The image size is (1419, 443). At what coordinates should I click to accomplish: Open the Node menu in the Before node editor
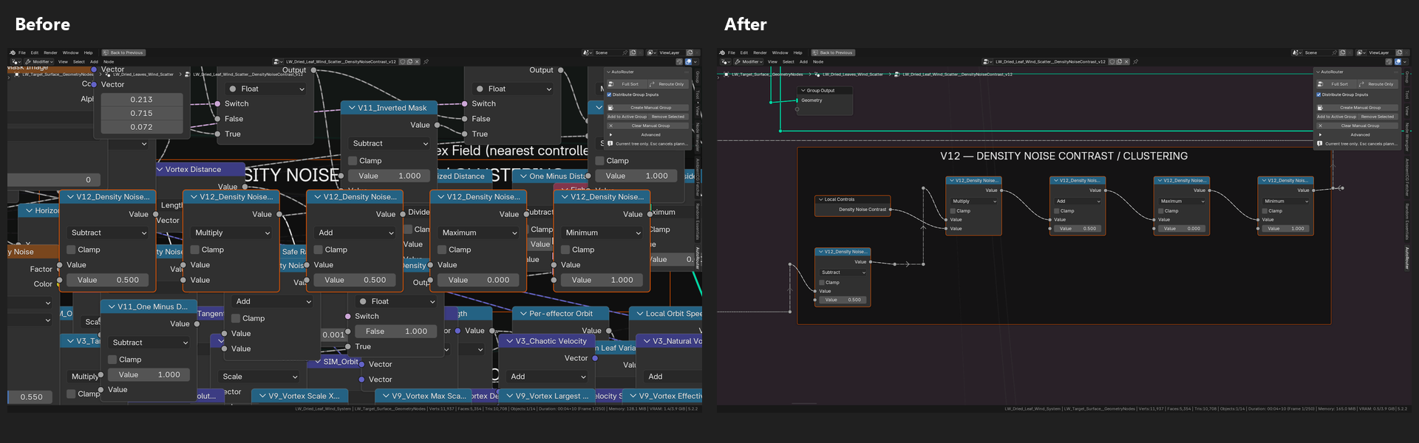(109, 62)
